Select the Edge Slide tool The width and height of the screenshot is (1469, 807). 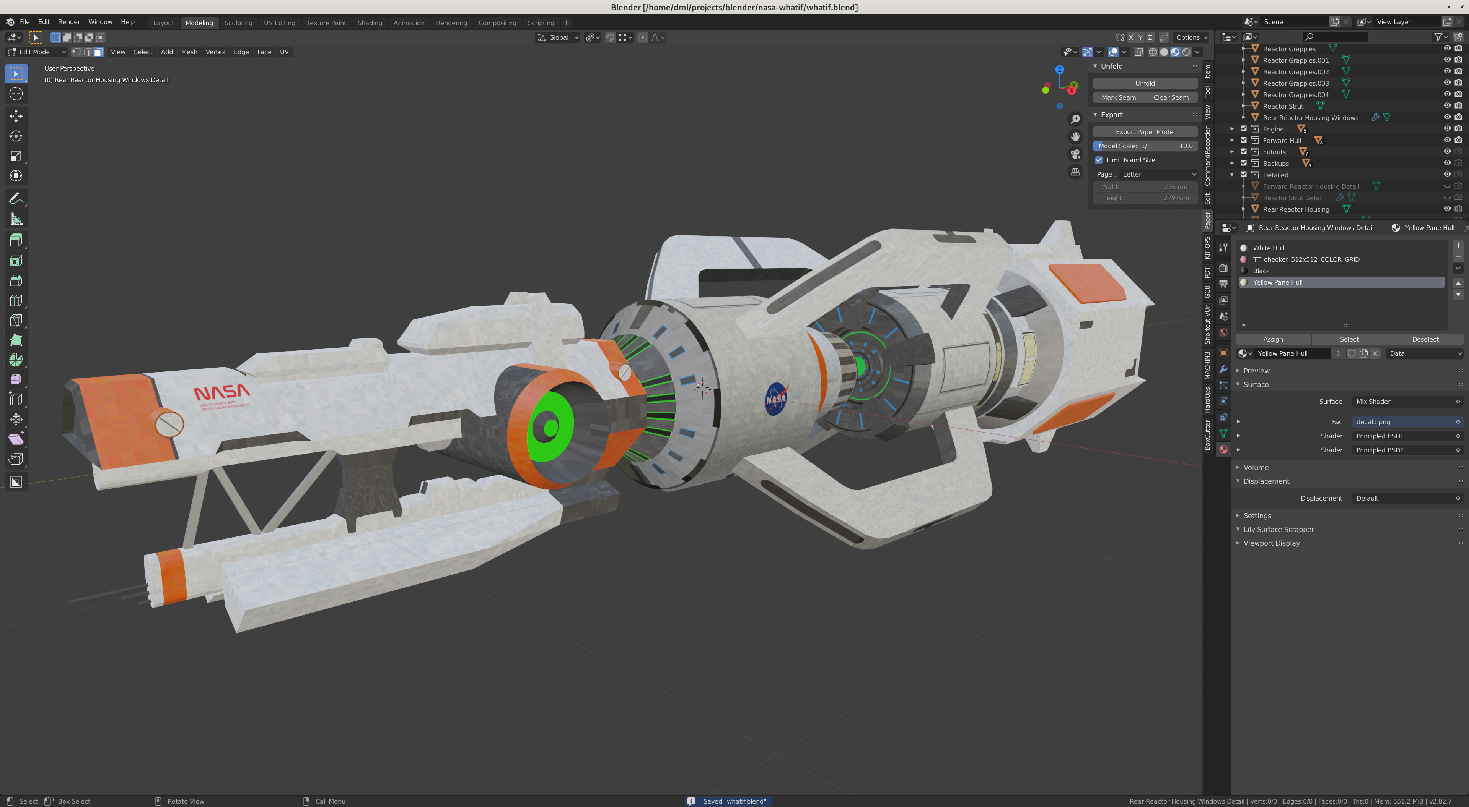click(x=16, y=399)
